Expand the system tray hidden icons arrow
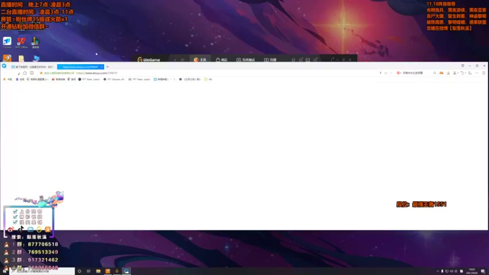Screen dimensions: 489x275 point(438,271)
